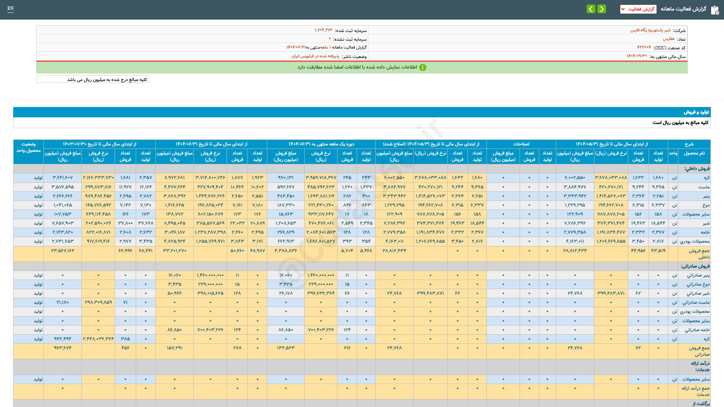The image size is (724, 407).
Task: Click the green right-arrow navigation button
Action: coord(602,9)
